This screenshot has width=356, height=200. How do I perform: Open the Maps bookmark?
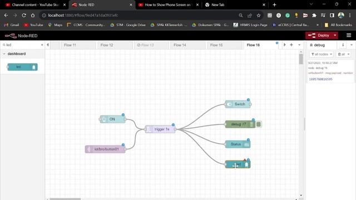(x=56, y=25)
